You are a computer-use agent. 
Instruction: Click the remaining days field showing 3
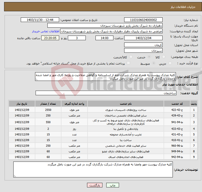pyautogui.click(x=77, y=38)
